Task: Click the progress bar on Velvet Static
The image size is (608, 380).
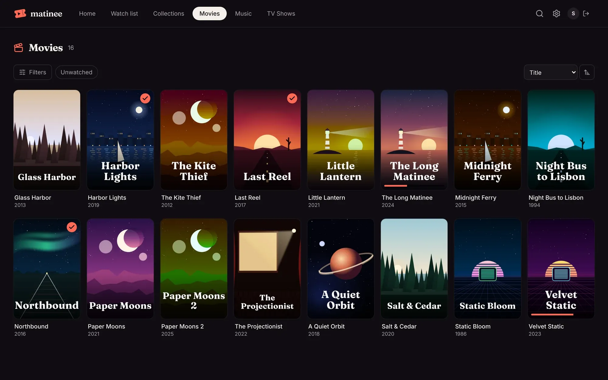Action: pos(561,314)
